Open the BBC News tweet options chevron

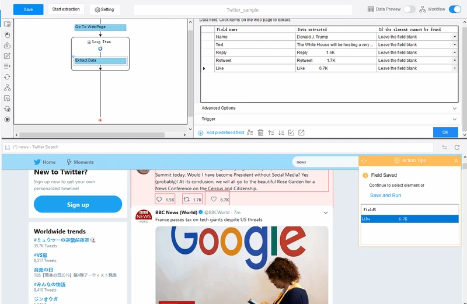(326, 212)
